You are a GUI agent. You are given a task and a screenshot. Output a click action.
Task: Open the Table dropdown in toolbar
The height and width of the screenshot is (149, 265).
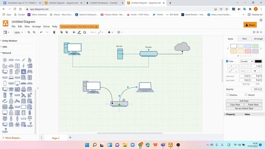coord(120,32)
